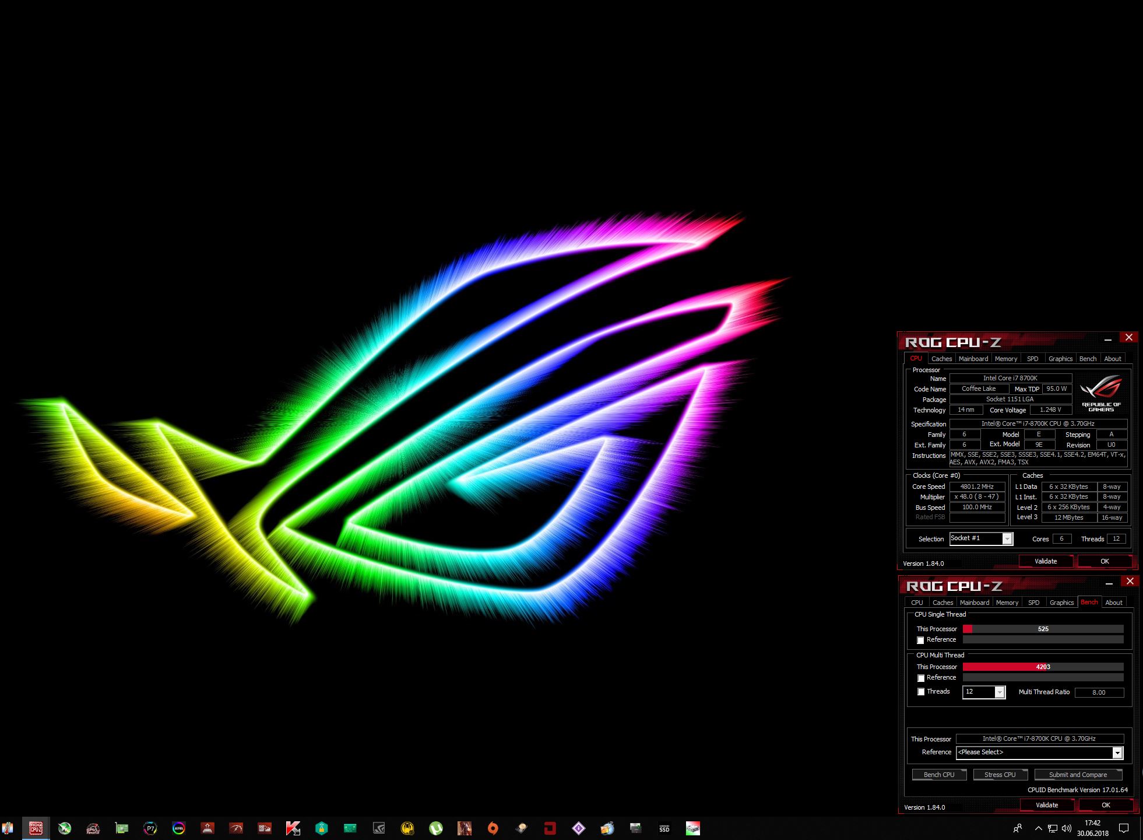Screen dimensions: 1143x840
Task: Enable Reference checkbox under CPU Single Thread
Action: 921,640
